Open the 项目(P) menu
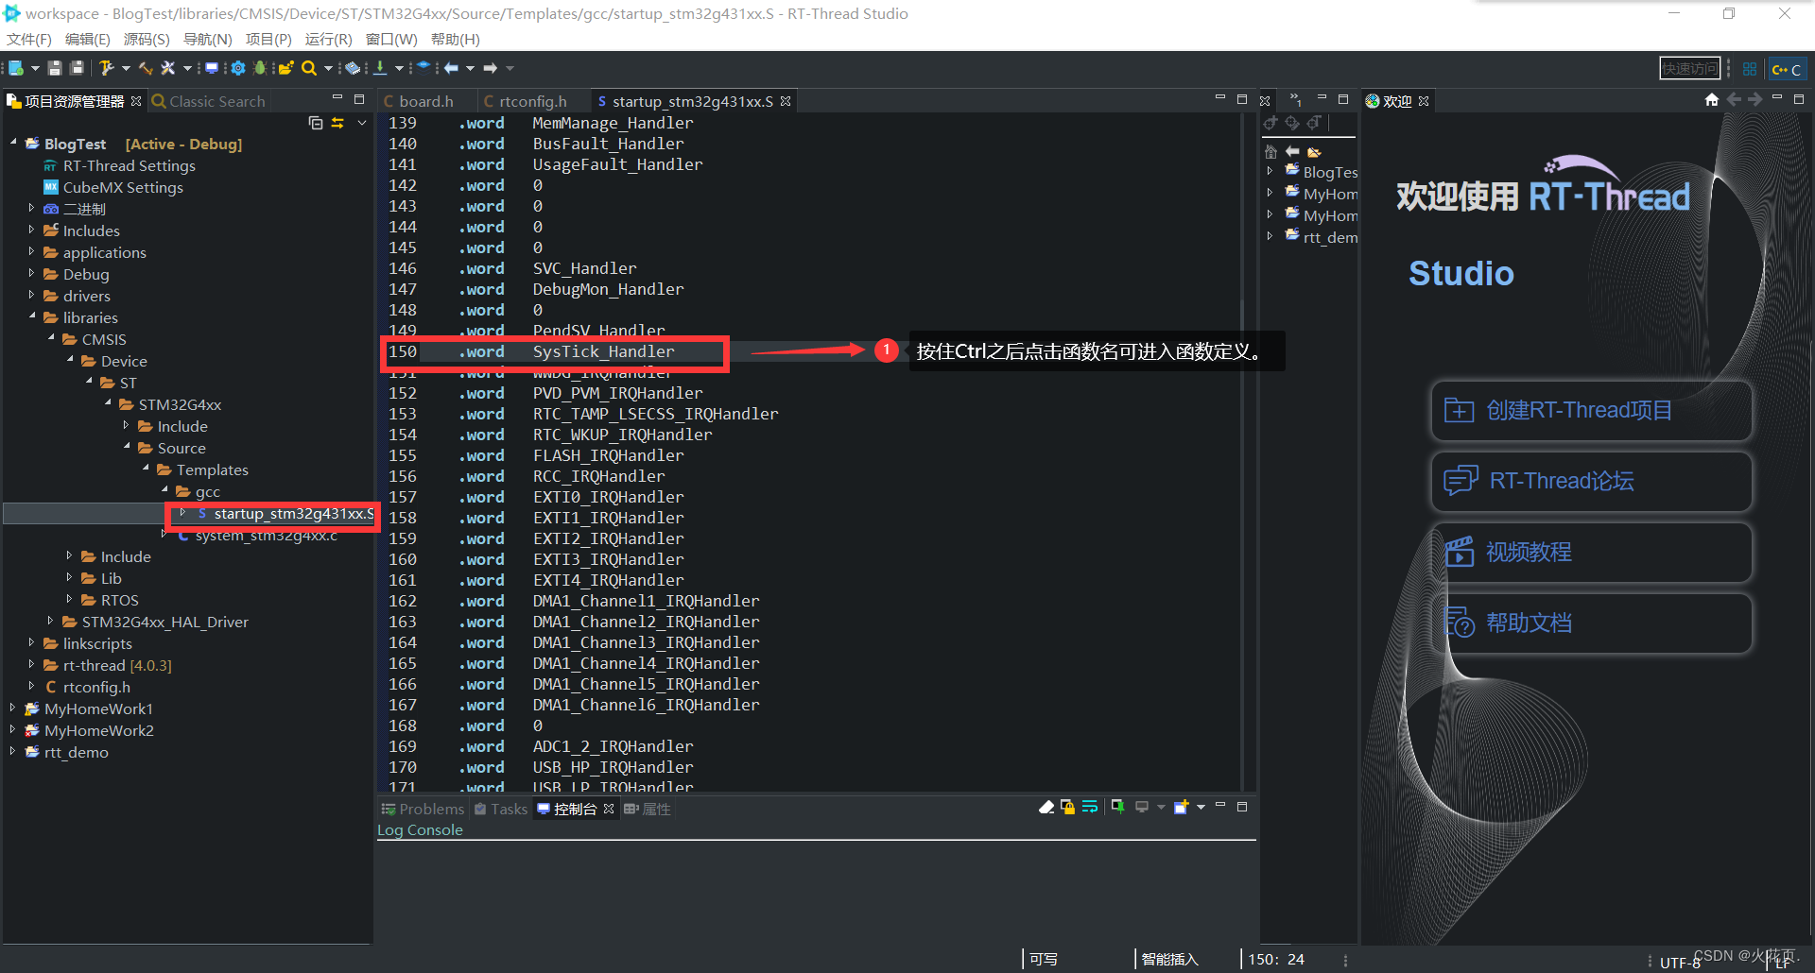The image size is (1815, 973). pyautogui.click(x=268, y=39)
